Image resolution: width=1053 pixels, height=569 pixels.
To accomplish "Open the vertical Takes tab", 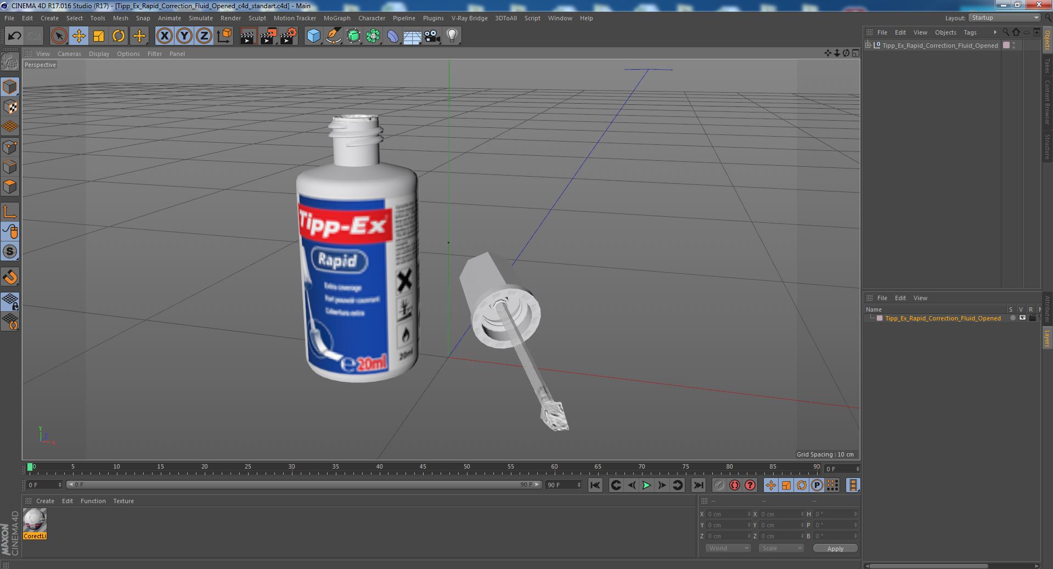I will [x=1047, y=65].
